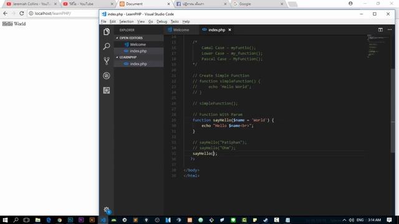Close the index.php editor tab

230,30
